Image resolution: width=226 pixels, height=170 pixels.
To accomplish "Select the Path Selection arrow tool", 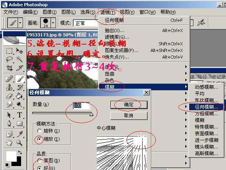I will (9, 115).
